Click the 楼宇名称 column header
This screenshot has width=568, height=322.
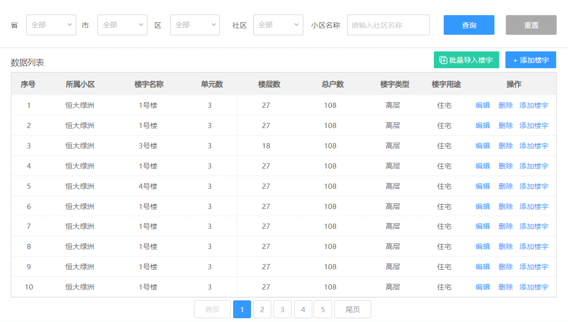pyautogui.click(x=149, y=84)
